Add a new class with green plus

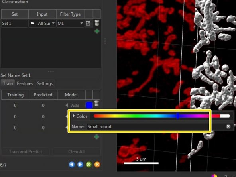[96, 137]
